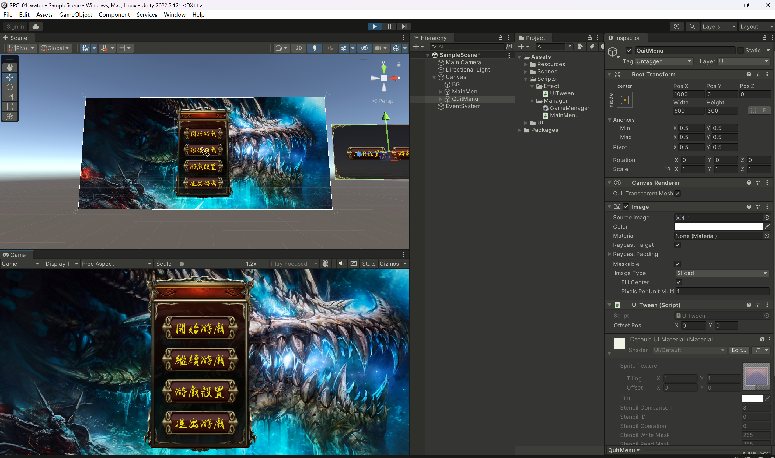775x458 pixels.
Task: Select the Hand view tool
Action: tap(9, 67)
